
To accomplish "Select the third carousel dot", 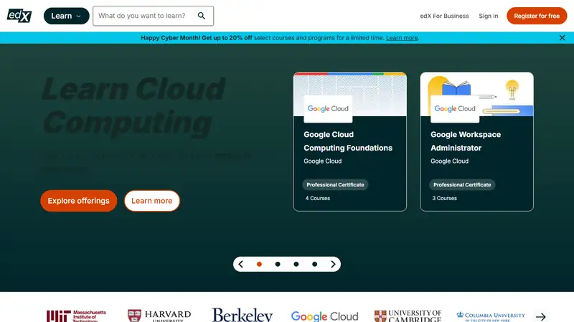I will [x=296, y=264].
